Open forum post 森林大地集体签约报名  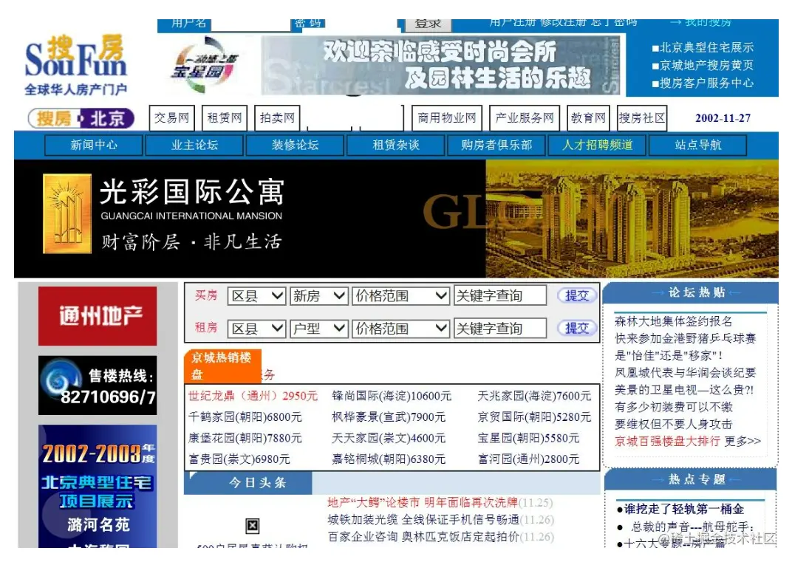click(x=673, y=322)
